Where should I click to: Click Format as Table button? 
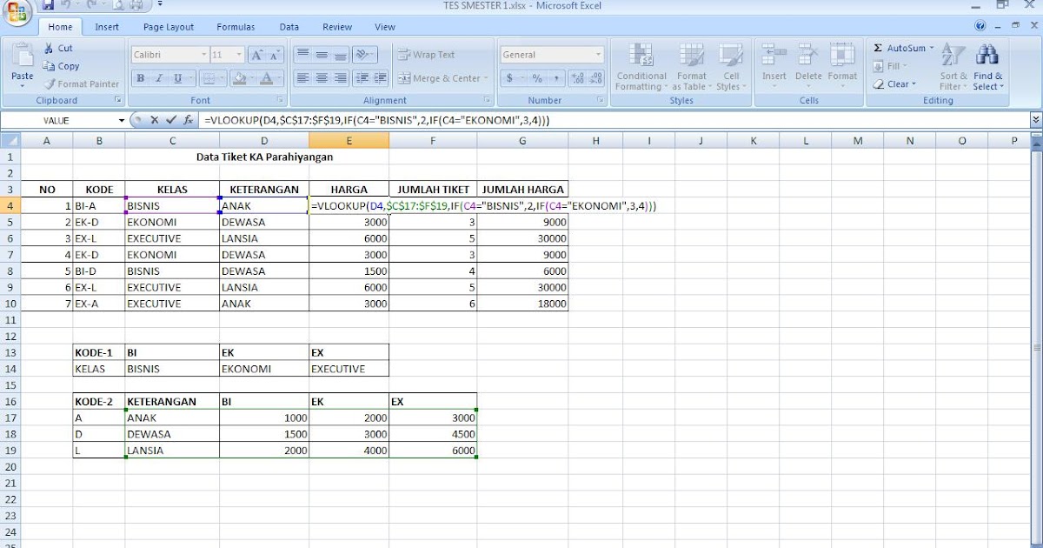coord(692,67)
